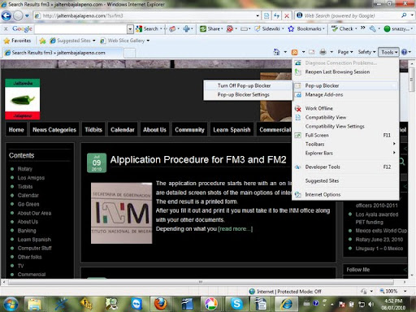Select Work Offline menu item
The height and width of the screenshot is (312, 416).
345,108
